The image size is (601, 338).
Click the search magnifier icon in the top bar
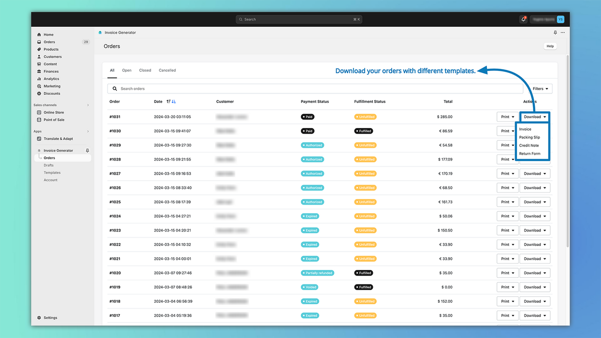(x=241, y=20)
